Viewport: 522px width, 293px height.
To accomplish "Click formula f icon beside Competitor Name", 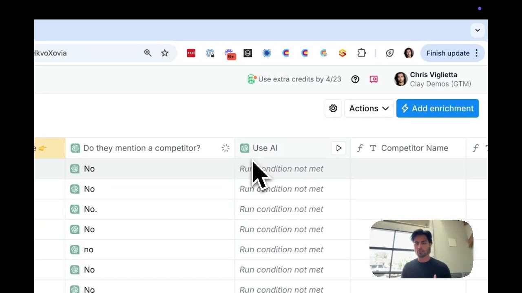I will point(360,148).
